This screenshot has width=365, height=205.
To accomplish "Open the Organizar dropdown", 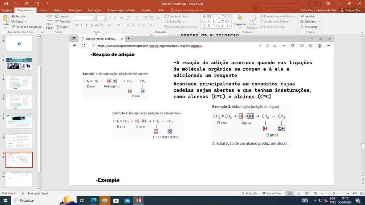I will point(240,21).
